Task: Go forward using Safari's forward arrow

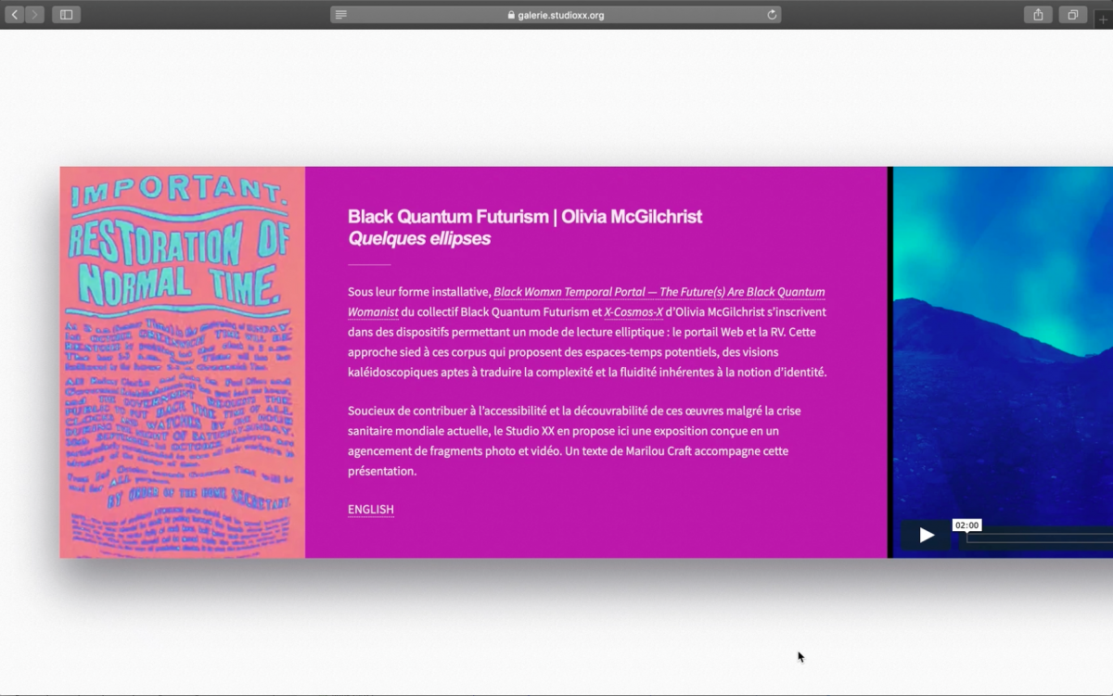Action: click(35, 15)
